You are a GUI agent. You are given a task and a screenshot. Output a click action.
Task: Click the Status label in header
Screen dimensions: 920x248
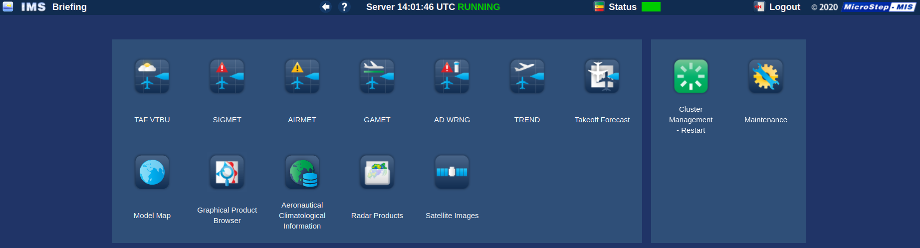coord(622,7)
